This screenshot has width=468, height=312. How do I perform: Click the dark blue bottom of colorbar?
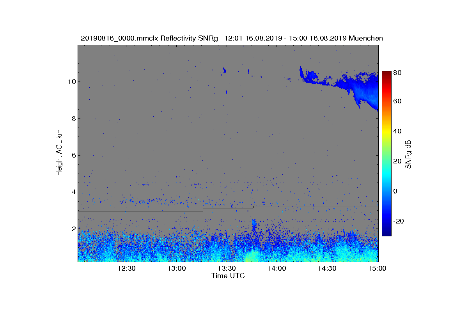click(386, 233)
